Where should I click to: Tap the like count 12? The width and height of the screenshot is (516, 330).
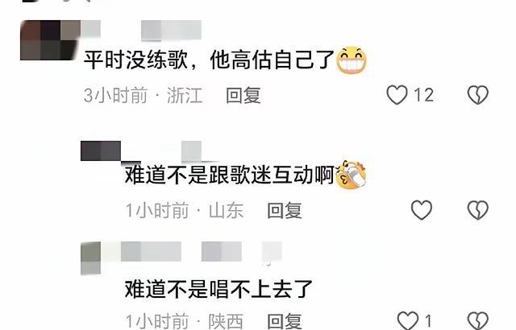(x=423, y=95)
